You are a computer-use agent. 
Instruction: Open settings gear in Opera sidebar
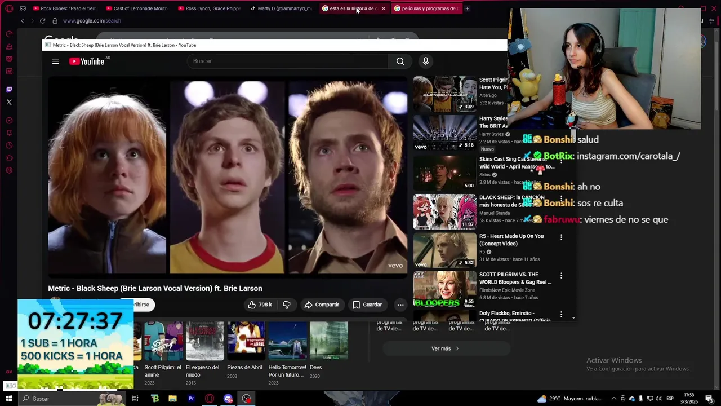[x=9, y=170]
